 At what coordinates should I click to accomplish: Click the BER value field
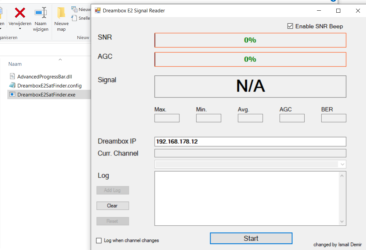(334, 118)
